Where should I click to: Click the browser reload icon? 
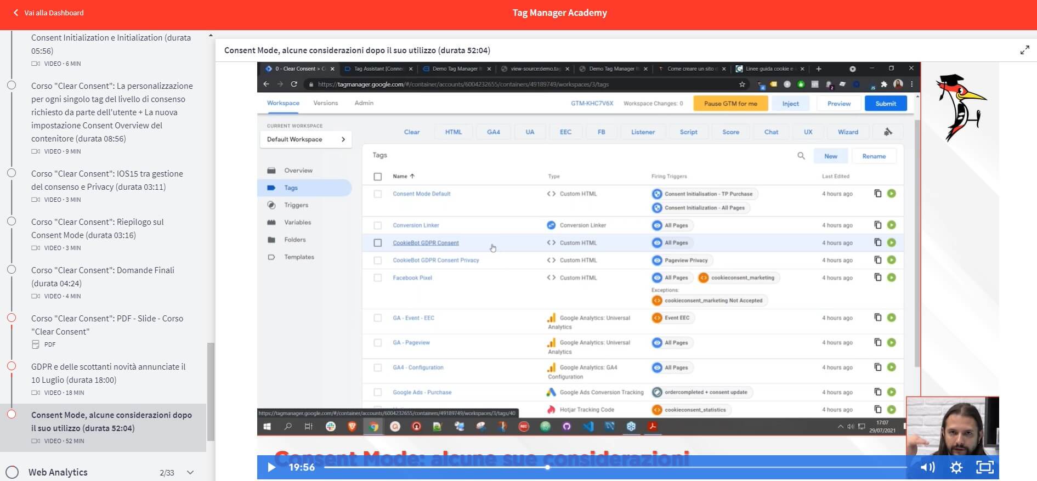click(x=294, y=84)
